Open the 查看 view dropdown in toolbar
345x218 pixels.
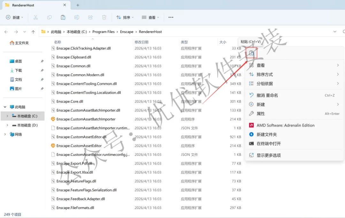point(150,17)
